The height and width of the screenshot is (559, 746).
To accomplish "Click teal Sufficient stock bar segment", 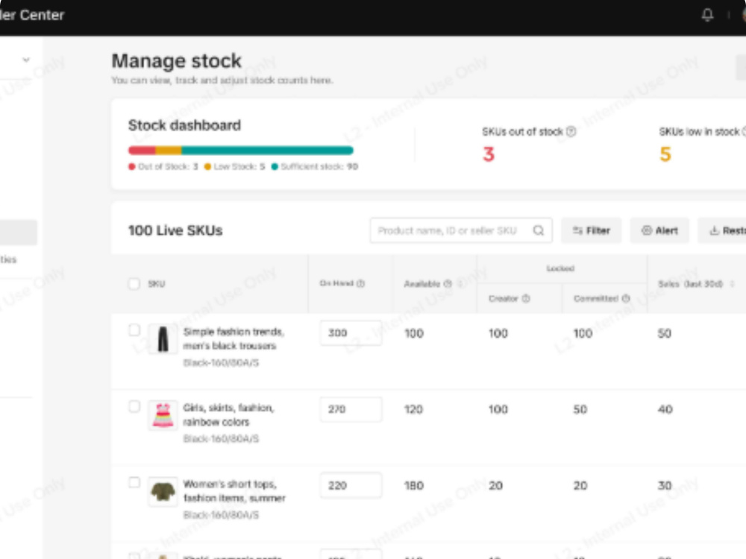I will (267, 151).
